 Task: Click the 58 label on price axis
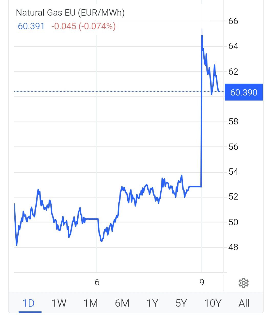pos(233,122)
